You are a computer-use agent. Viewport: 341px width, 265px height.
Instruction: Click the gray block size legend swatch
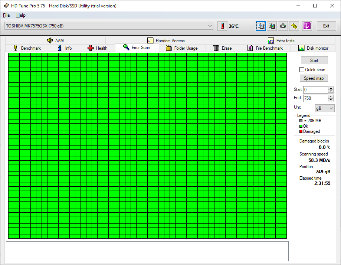point(301,121)
